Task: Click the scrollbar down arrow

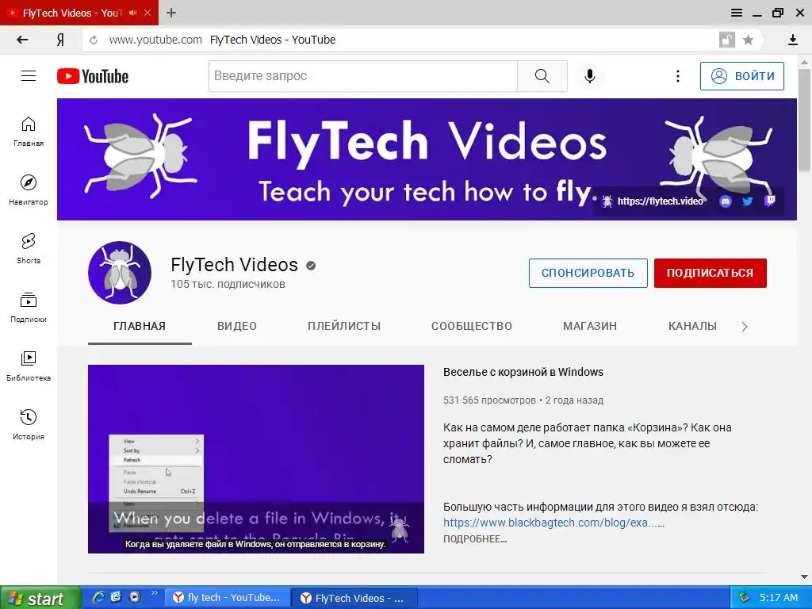Action: pyautogui.click(x=804, y=577)
